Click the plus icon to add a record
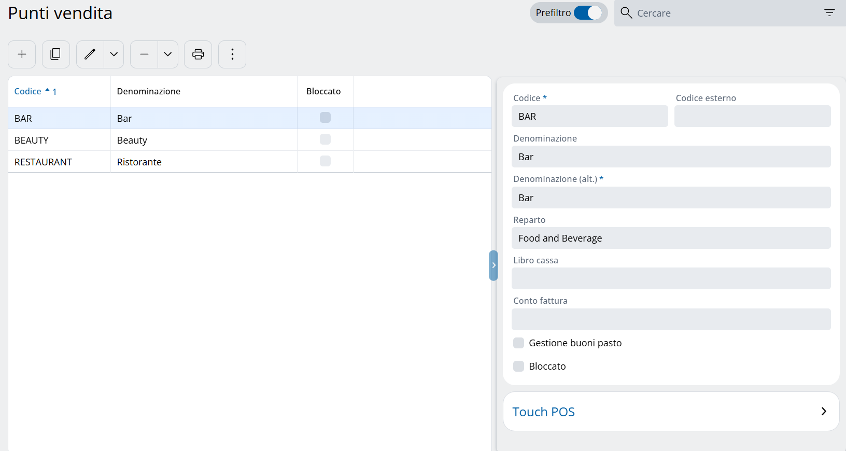 (22, 54)
